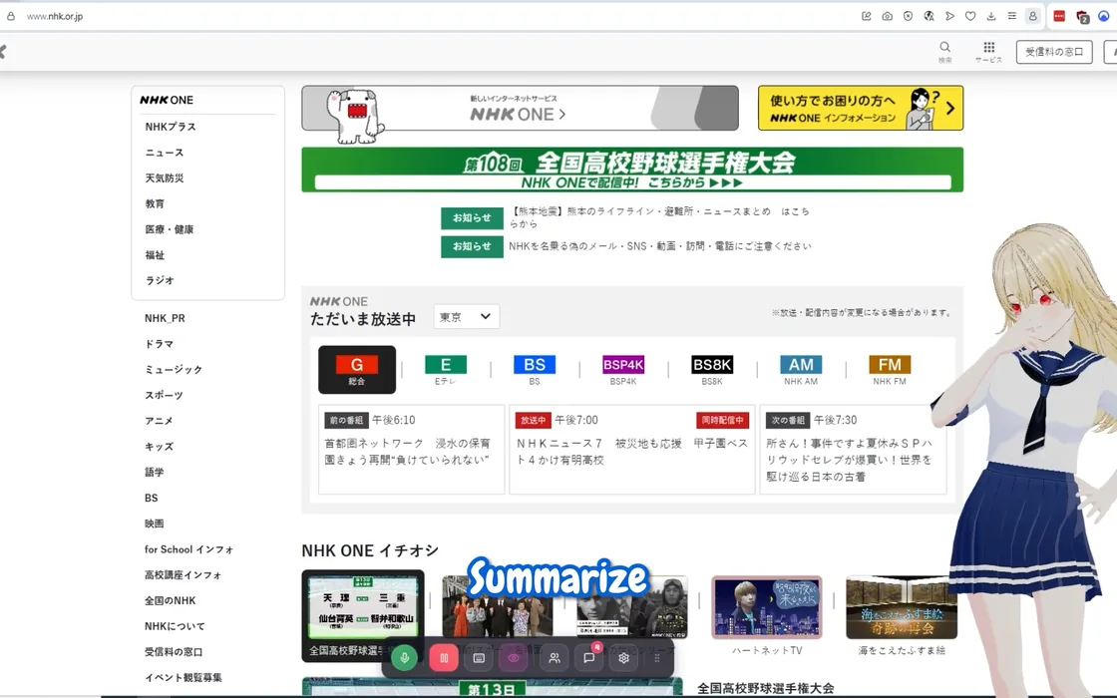Viewport: 1117px width, 698px height.
Task: Select the NHK FM radio tab
Action: tap(890, 370)
